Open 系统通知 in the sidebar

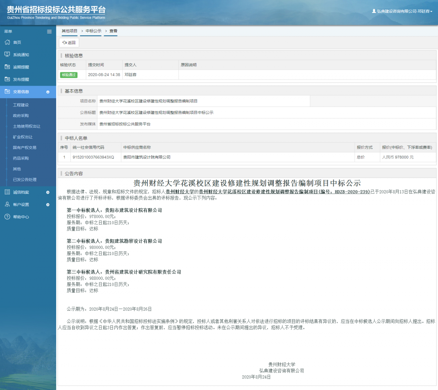click(x=21, y=55)
